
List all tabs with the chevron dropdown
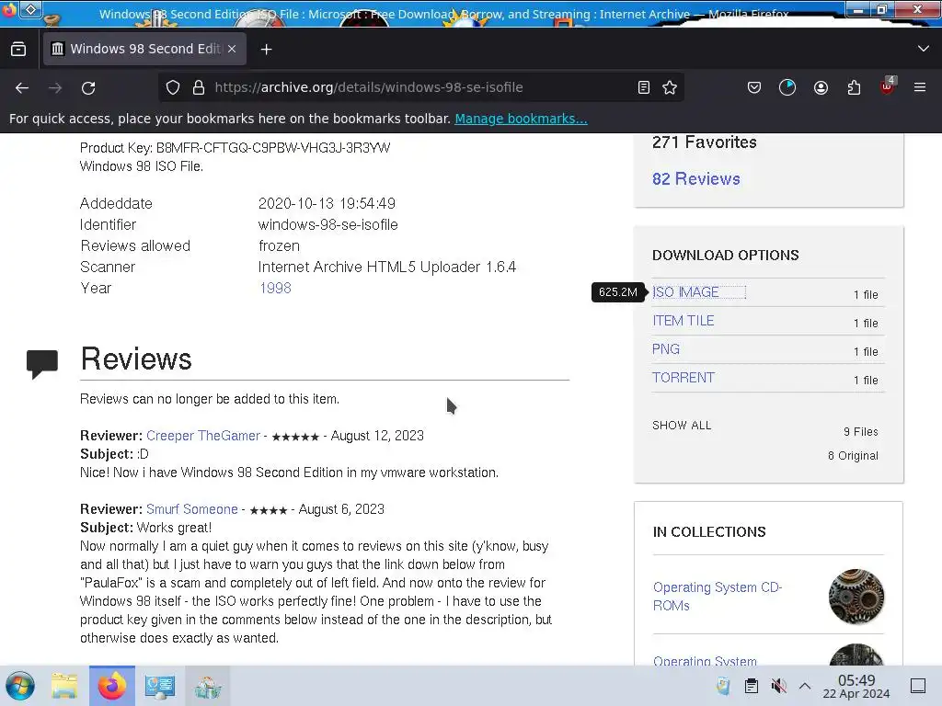(923, 49)
